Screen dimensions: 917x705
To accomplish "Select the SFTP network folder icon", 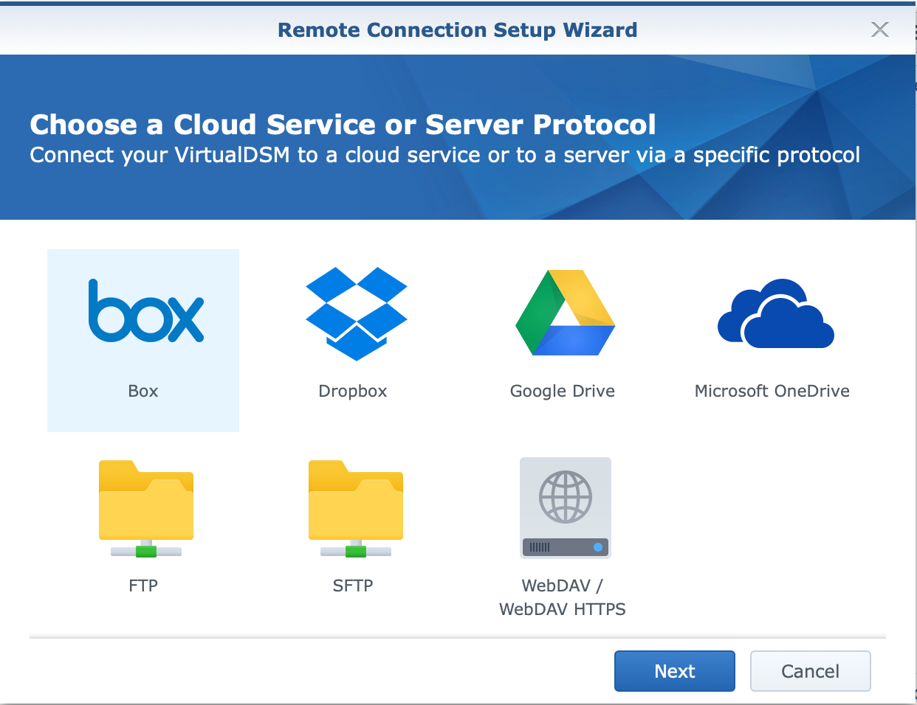I will pyautogui.click(x=356, y=509).
